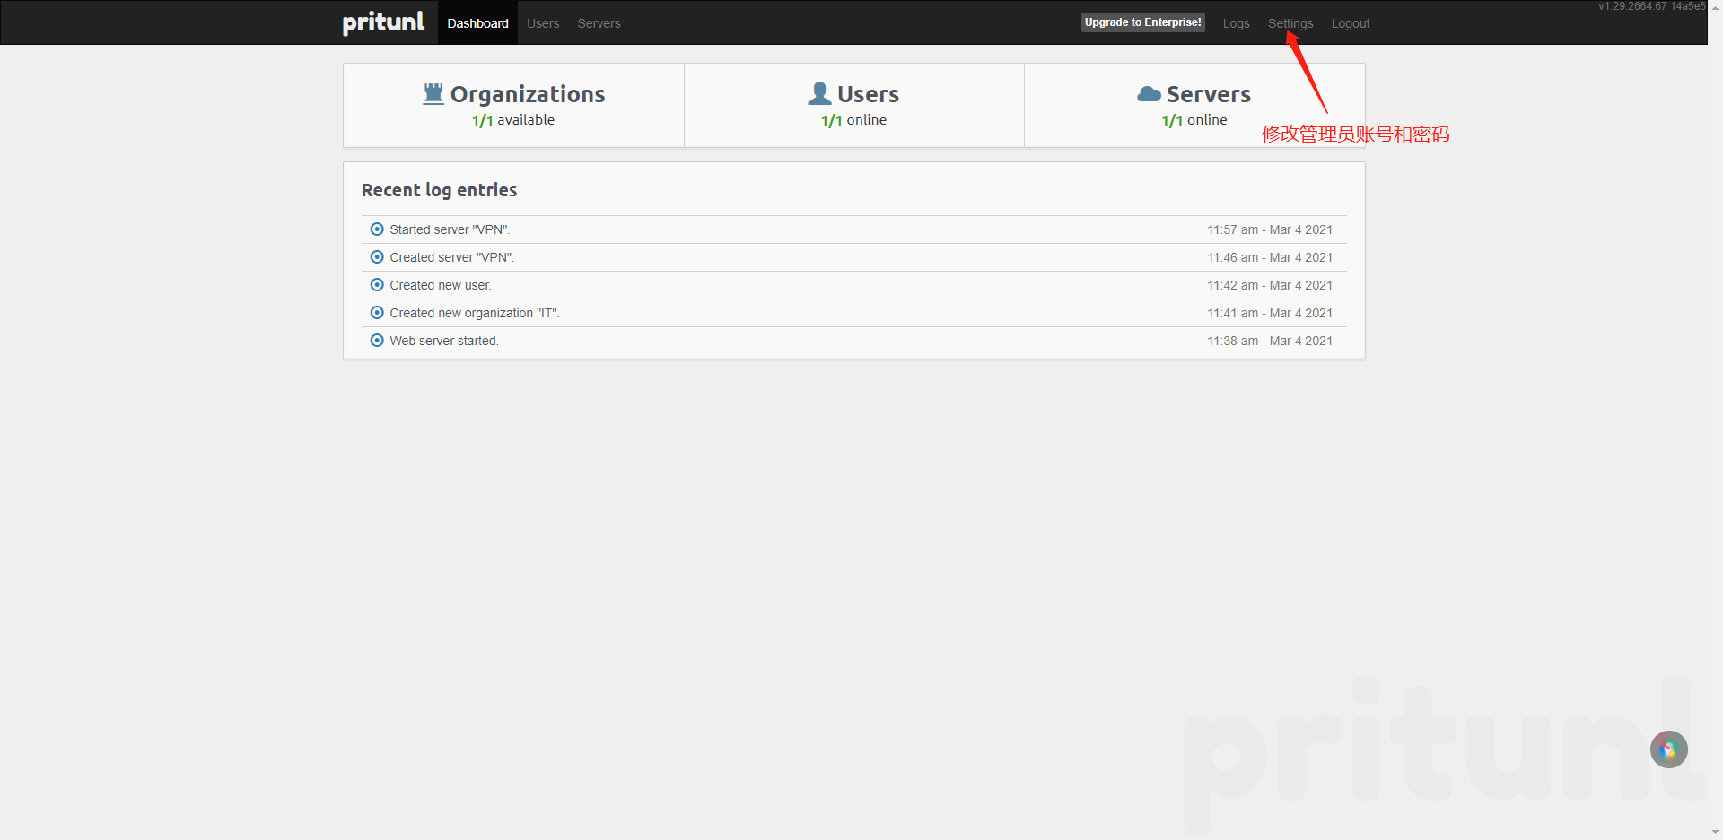Click icon beside Created new organization "IT"
1723x840 pixels.
point(377,313)
